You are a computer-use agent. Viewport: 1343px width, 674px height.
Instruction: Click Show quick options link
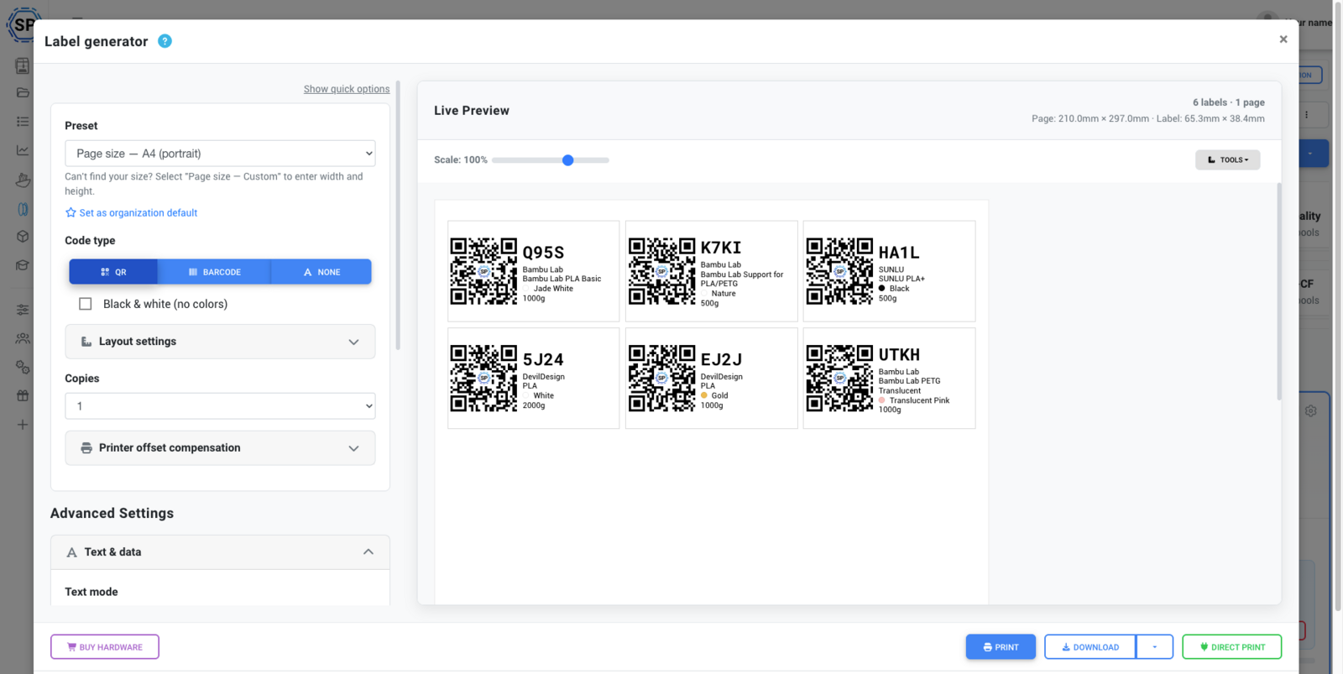pyautogui.click(x=347, y=89)
